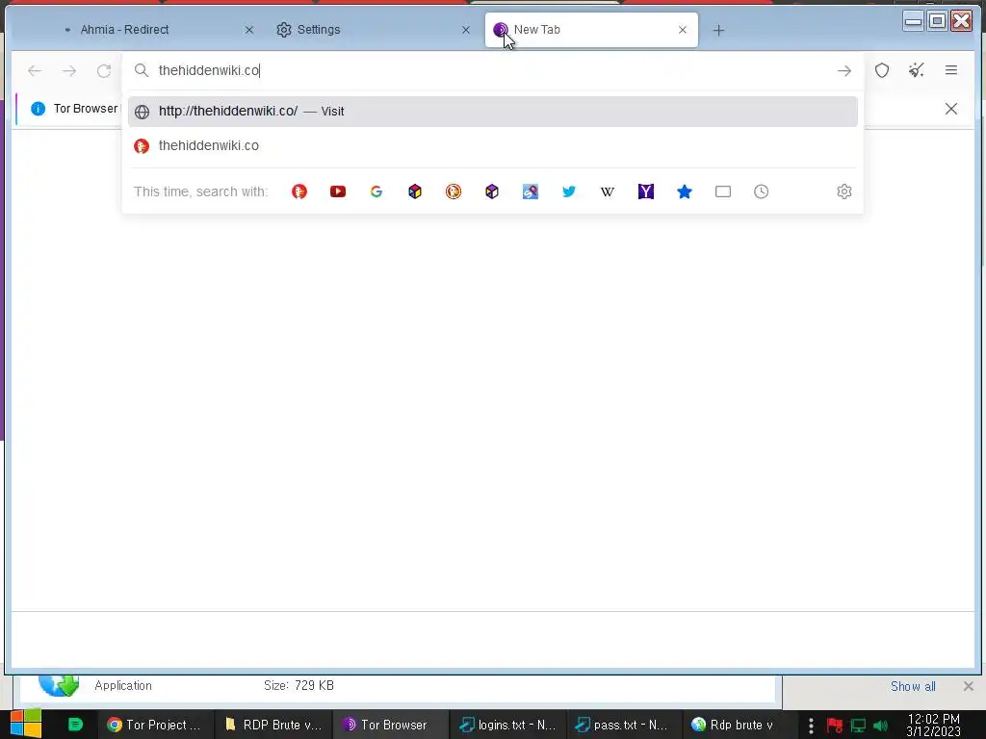Click inside the address bar text field
Viewport: 986px width, 739px height.
(x=492, y=70)
